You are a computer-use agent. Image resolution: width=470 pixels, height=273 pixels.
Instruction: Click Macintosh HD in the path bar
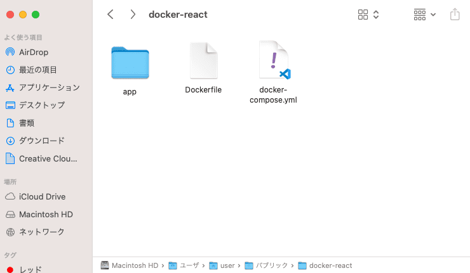tap(130, 265)
